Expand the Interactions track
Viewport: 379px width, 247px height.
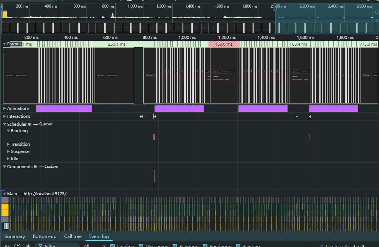[5, 116]
